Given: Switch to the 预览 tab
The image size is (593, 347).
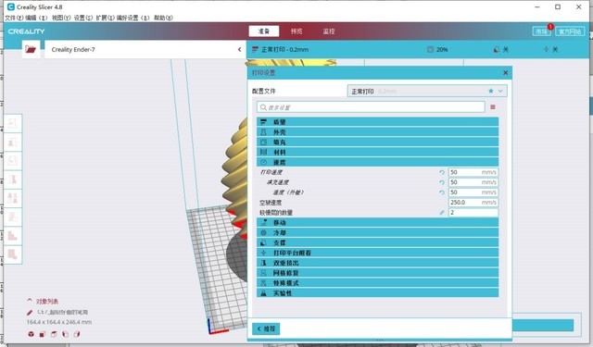Looking at the screenshot, I should click(x=296, y=31).
